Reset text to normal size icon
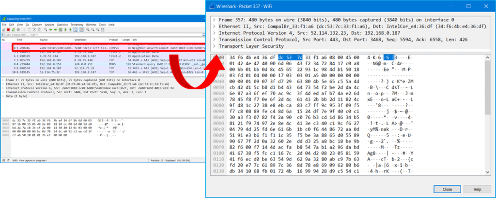 pyautogui.click(x=98, y=29)
